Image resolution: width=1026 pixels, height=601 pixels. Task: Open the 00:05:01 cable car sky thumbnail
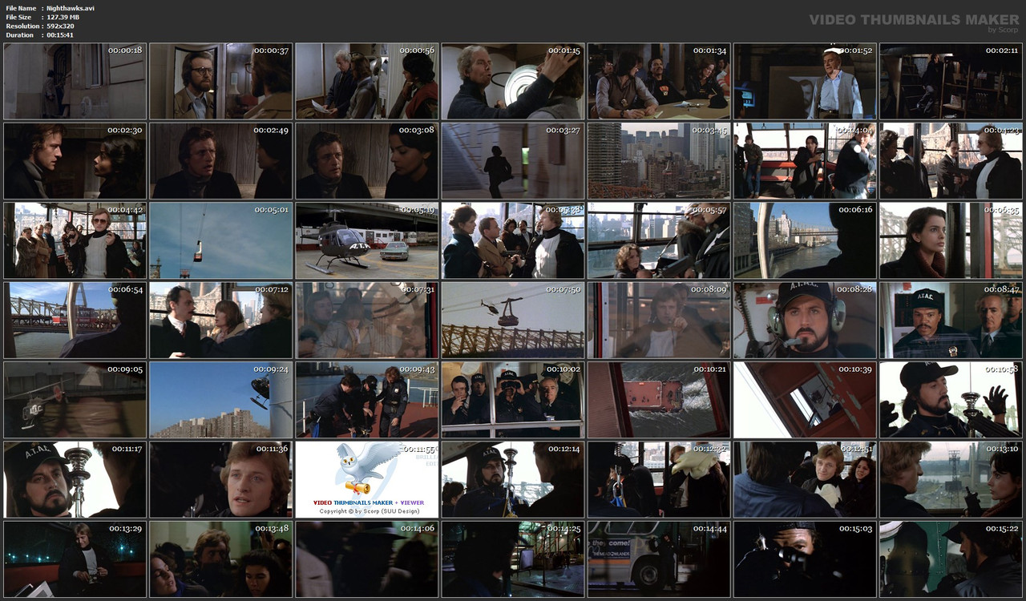click(x=220, y=240)
